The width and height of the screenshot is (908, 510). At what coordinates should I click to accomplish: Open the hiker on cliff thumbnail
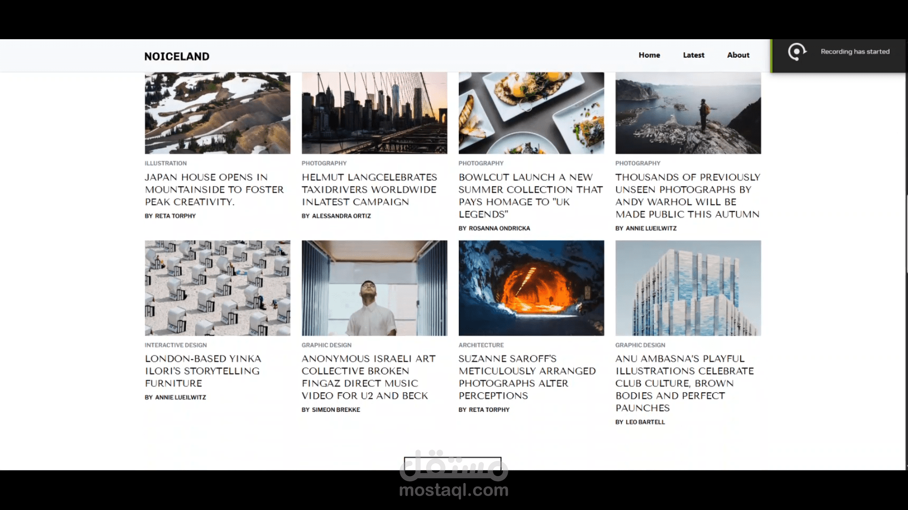[688, 113]
